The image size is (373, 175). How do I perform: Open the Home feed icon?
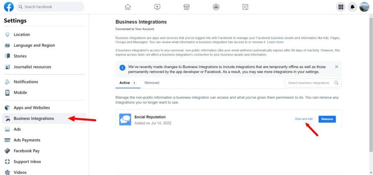[127, 7]
